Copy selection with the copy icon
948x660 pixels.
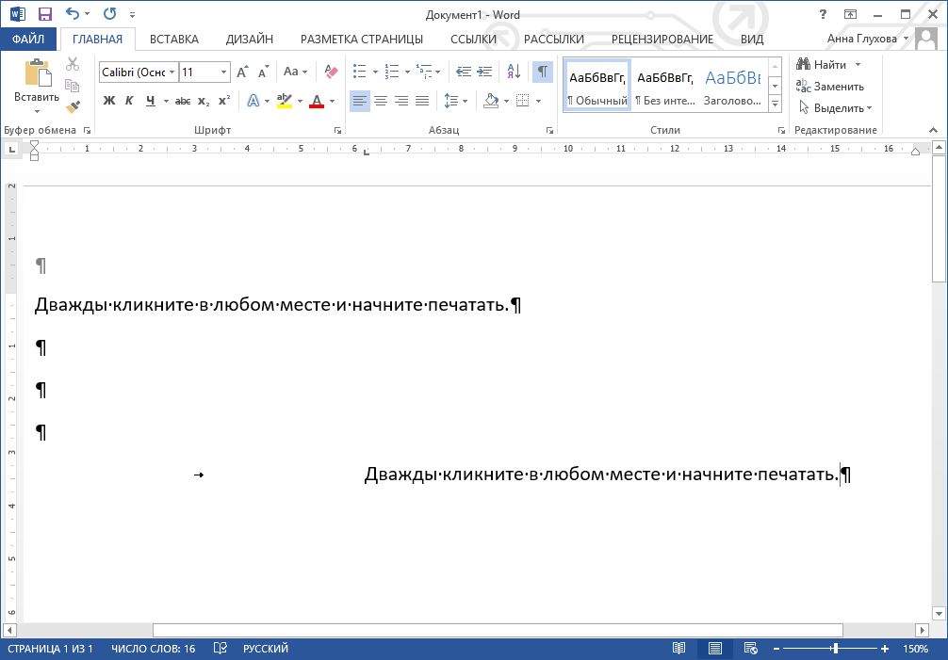[73, 85]
